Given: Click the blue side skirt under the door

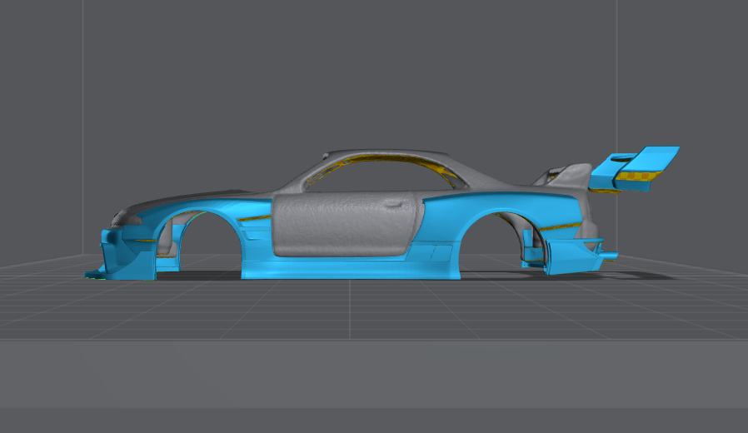Looking at the screenshot, I should pos(350,268).
